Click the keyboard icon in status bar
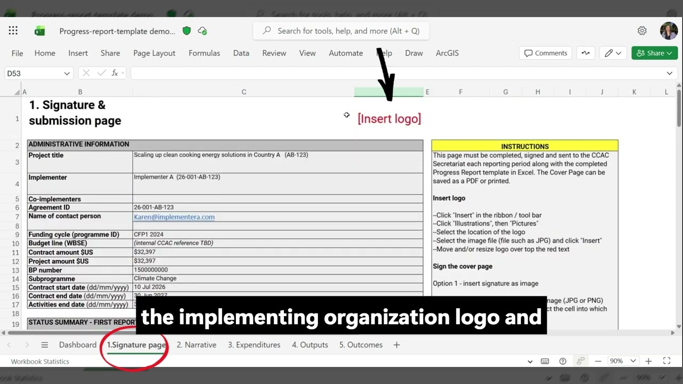683x384 pixels. (545, 361)
